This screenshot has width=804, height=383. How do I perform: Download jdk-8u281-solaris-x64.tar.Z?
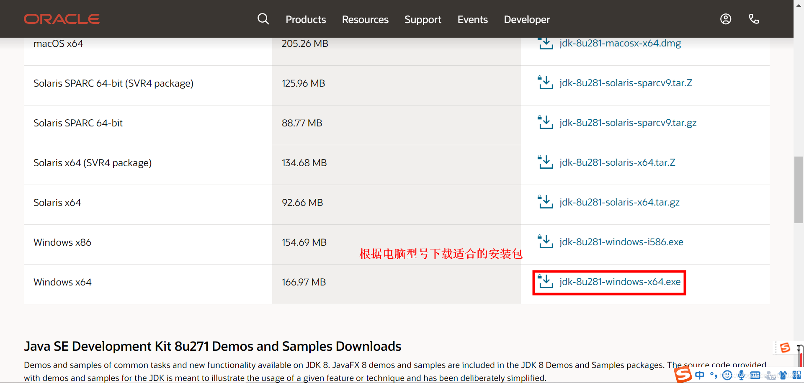(x=617, y=162)
